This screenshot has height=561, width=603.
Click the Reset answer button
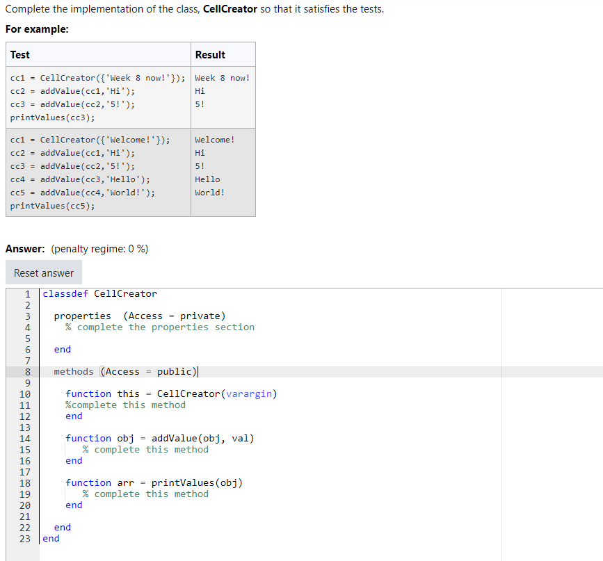pyautogui.click(x=43, y=273)
